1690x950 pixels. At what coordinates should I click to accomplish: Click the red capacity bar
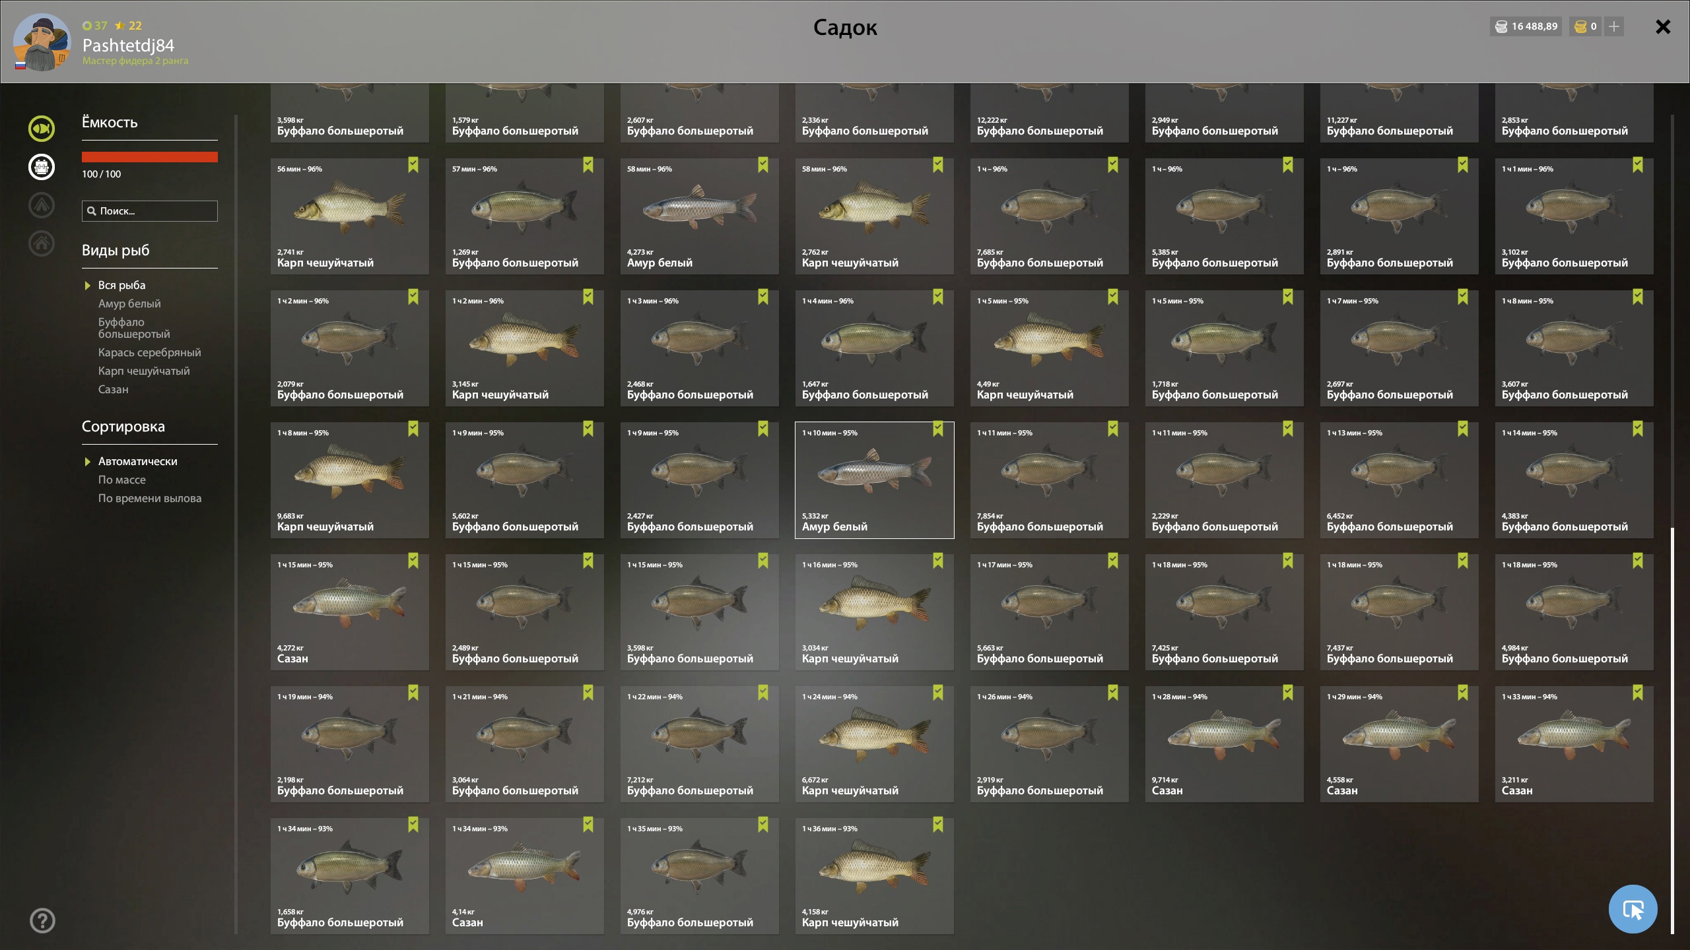coord(150,157)
